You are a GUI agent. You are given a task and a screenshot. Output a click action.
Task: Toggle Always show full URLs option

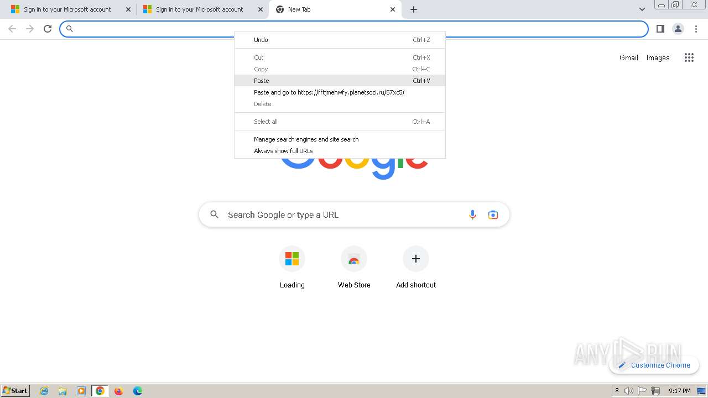click(x=340, y=151)
